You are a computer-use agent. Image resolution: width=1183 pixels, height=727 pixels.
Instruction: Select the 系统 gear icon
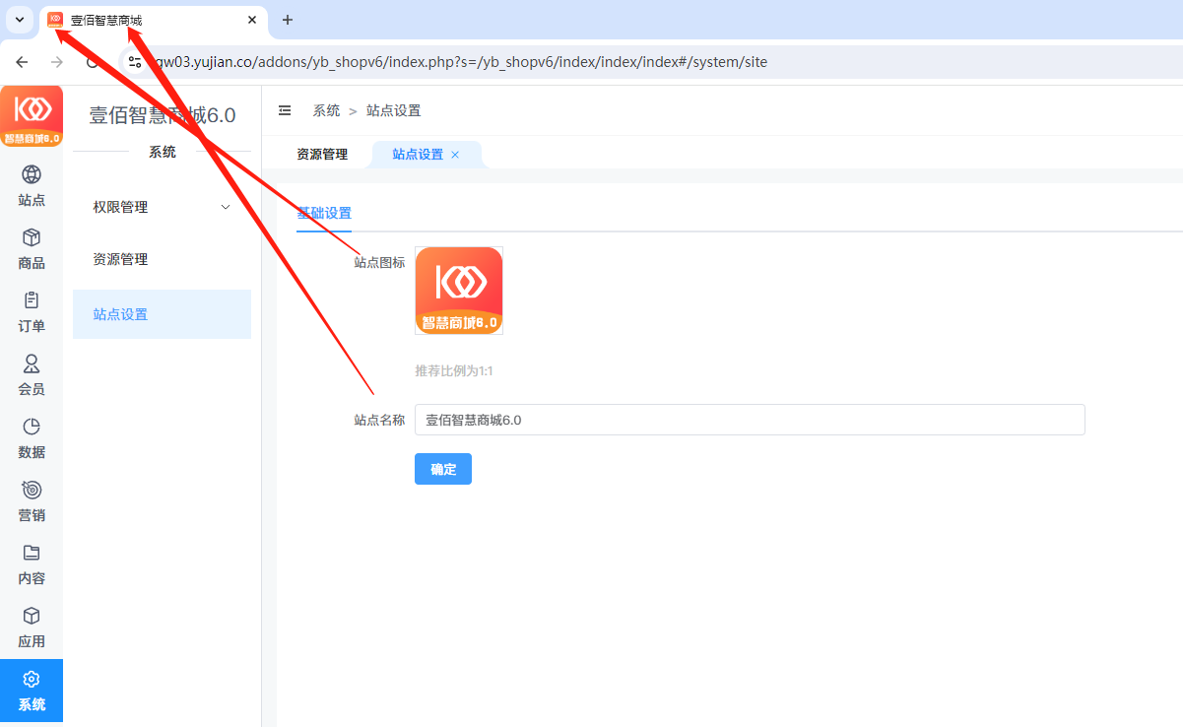(32, 681)
